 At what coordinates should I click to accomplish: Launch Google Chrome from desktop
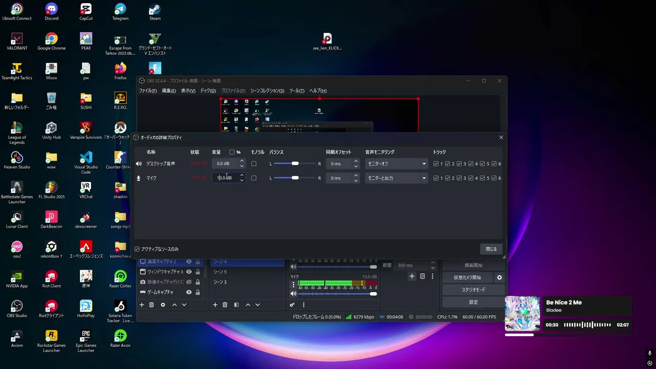coord(51,42)
